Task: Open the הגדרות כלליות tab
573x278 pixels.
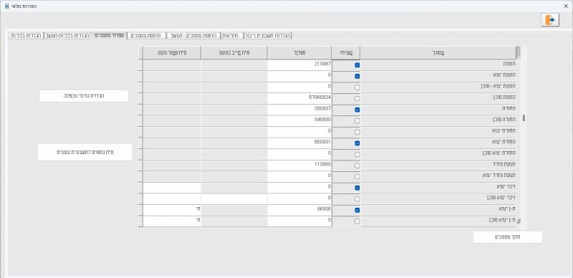Action: tap(26, 36)
